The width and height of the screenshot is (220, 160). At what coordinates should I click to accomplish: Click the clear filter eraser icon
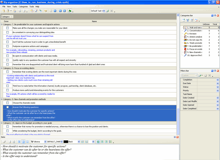click(x=205, y=75)
